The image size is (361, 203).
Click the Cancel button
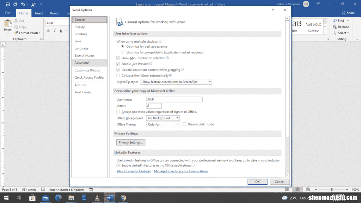pos(280,182)
